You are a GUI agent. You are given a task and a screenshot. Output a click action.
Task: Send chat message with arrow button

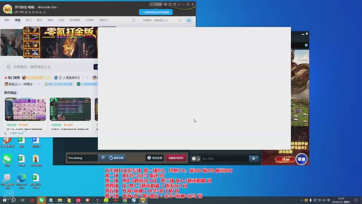point(253,159)
